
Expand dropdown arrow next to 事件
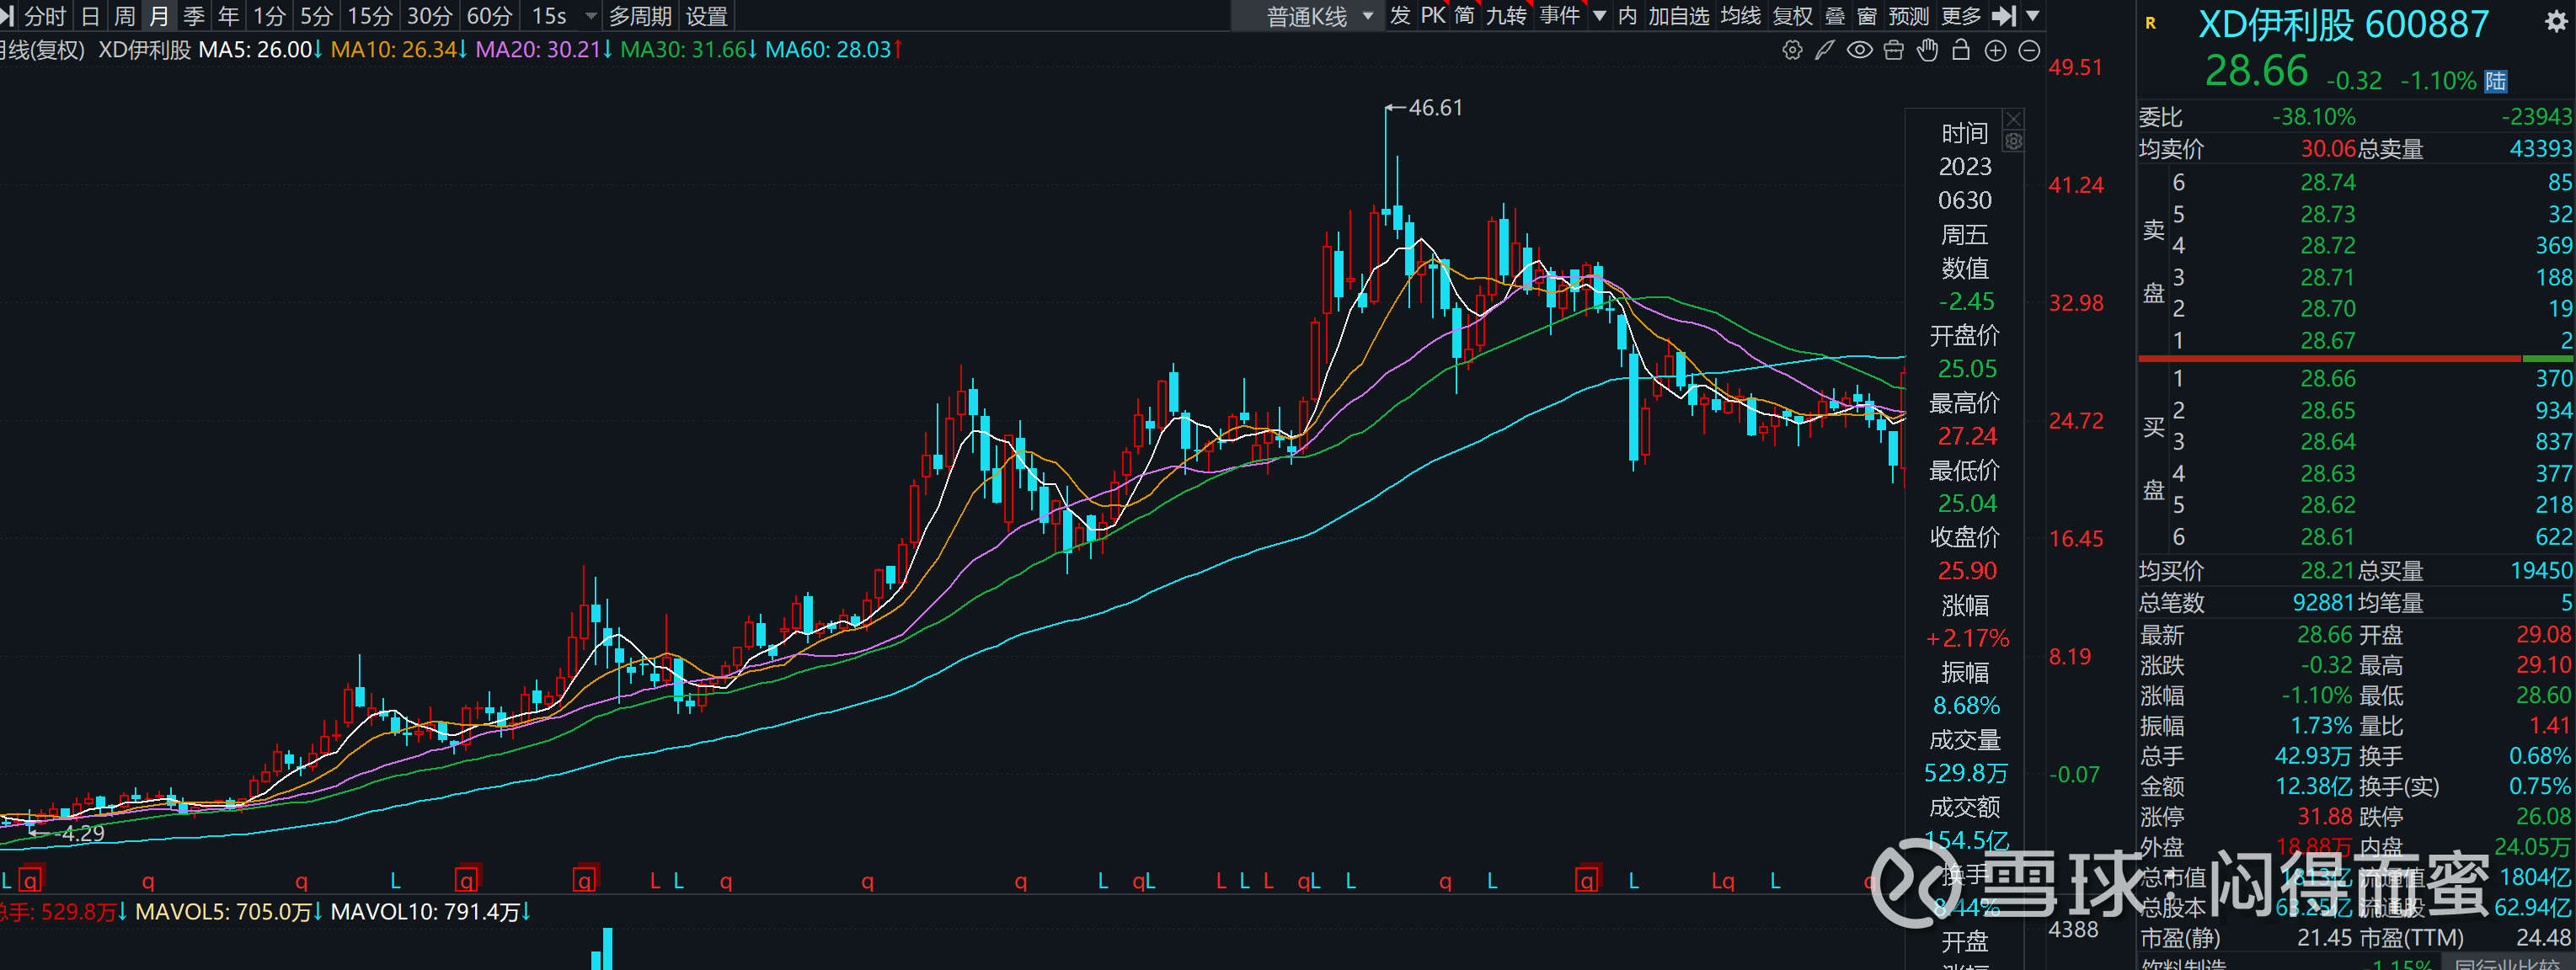click(1599, 16)
